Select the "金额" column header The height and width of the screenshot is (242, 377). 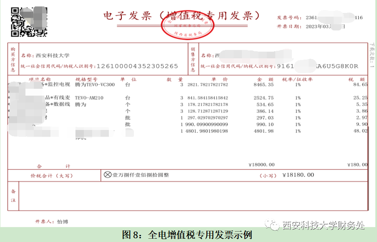[265, 80]
